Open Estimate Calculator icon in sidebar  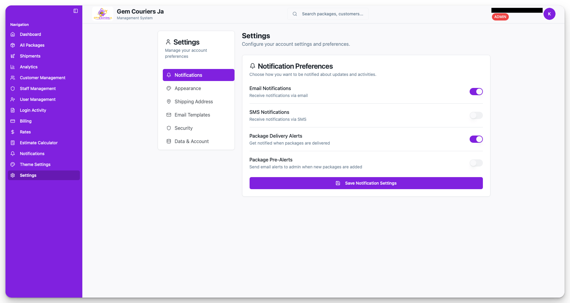[13, 143]
